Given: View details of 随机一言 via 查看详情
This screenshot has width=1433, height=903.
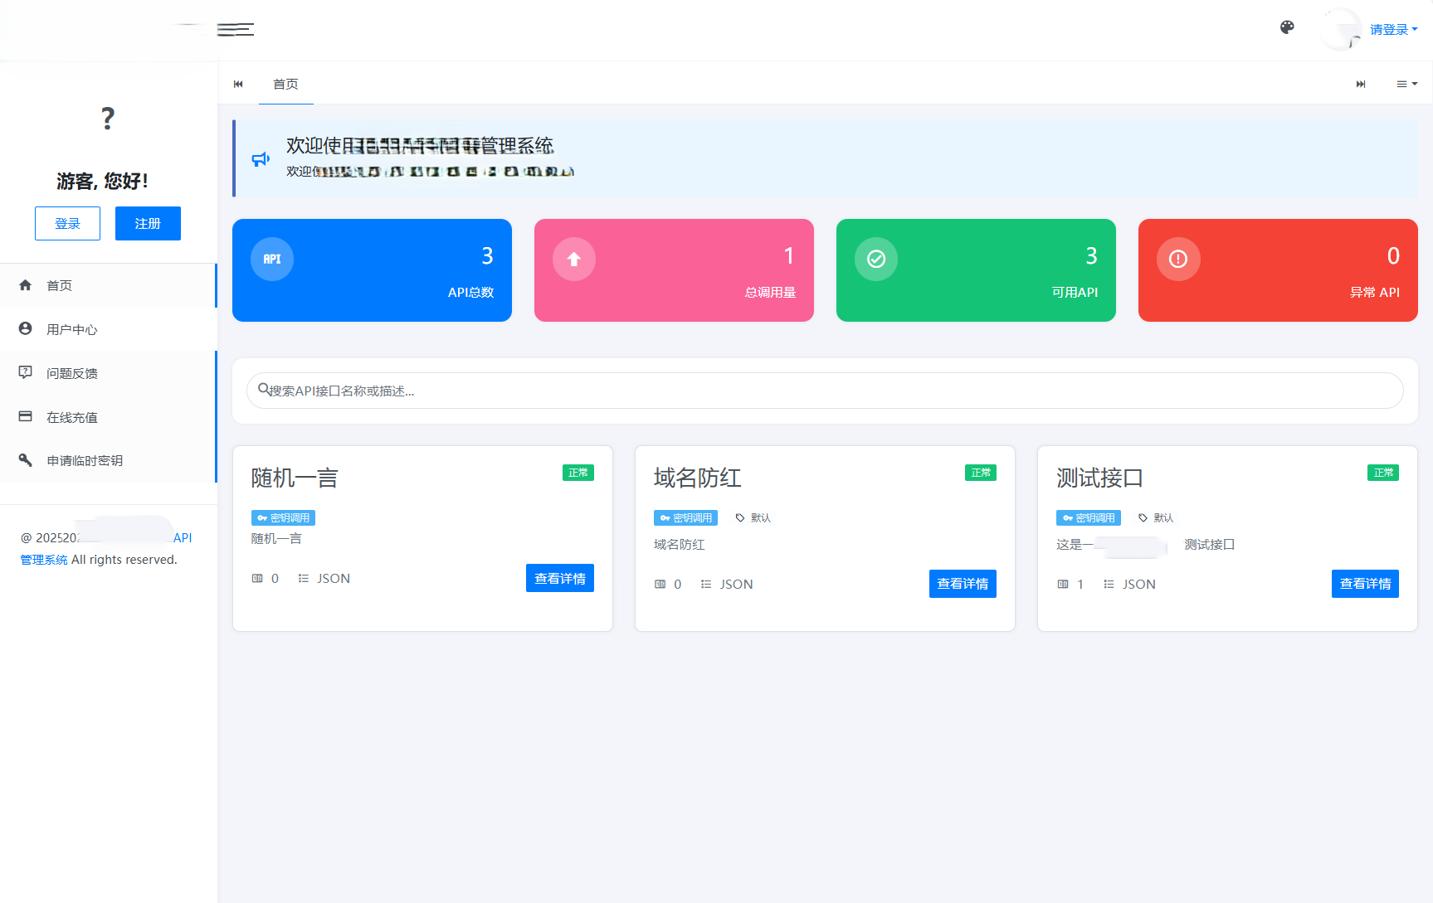Looking at the screenshot, I should (560, 578).
